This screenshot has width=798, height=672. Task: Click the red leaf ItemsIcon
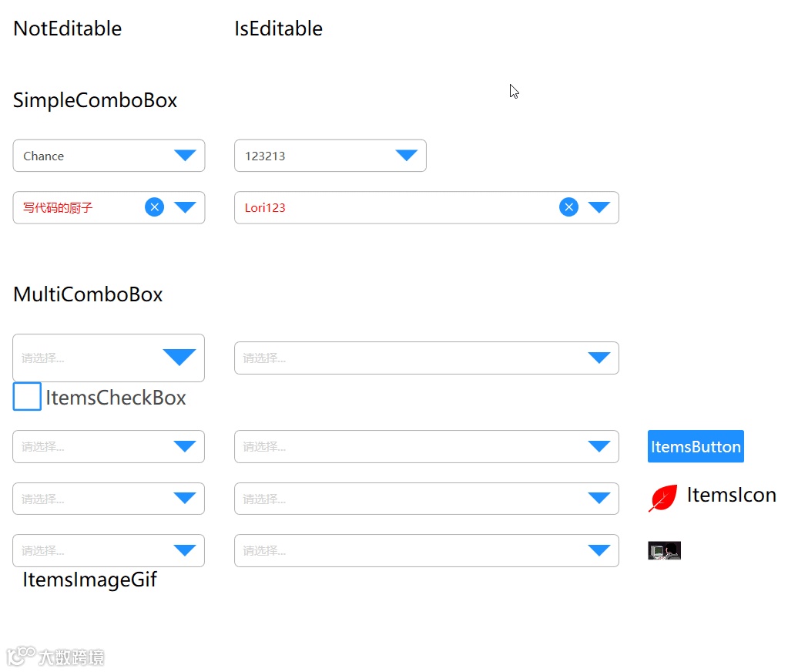point(662,499)
